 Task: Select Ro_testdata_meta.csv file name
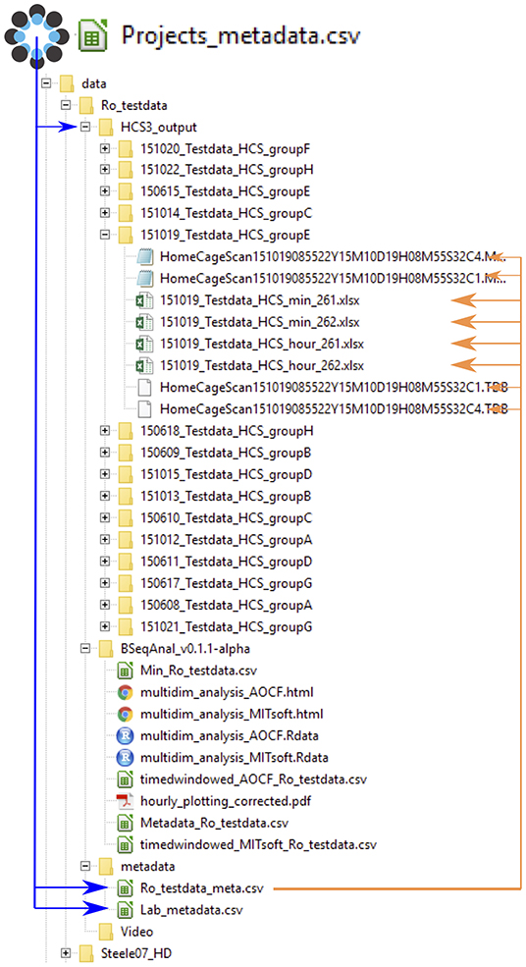point(201,888)
